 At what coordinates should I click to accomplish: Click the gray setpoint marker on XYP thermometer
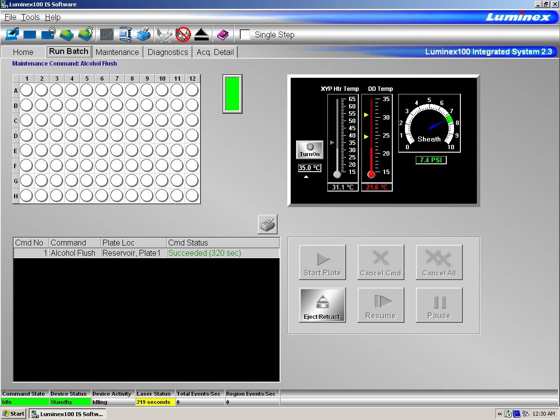pos(332,142)
